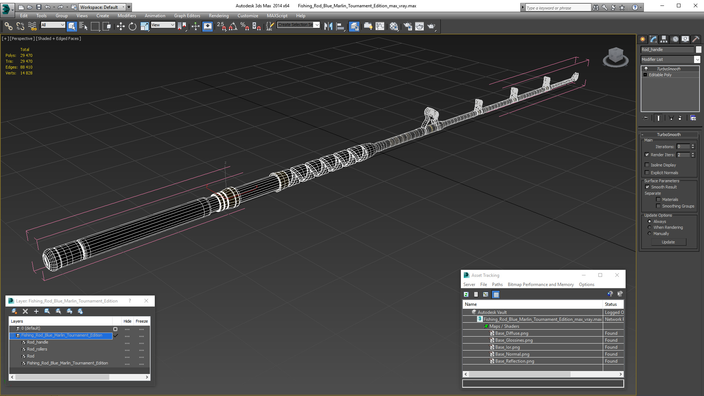Switch to Display command panel tab
This screenshot has height=396, width=704.
click(685, 39)
